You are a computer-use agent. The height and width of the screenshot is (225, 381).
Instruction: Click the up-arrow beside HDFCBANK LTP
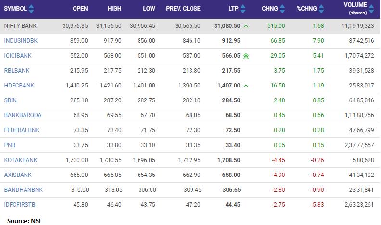click(246, 86)
